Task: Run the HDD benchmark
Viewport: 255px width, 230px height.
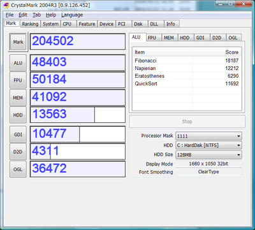Action: pos(18,115)
